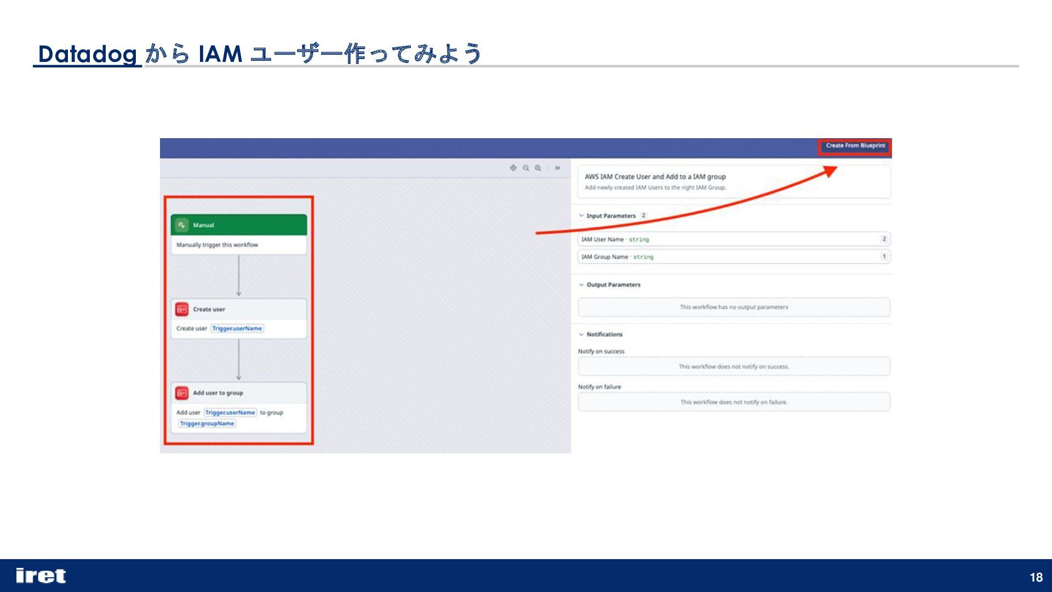Click the iret logo in footer
The image size is (1052, 592).
(41, 576)
